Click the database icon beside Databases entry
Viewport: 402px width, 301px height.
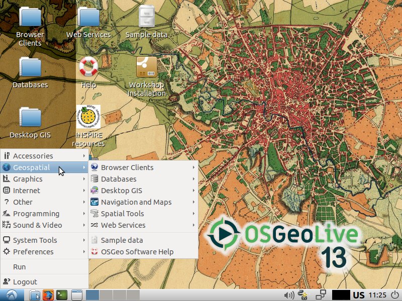(x=94, y=179)
